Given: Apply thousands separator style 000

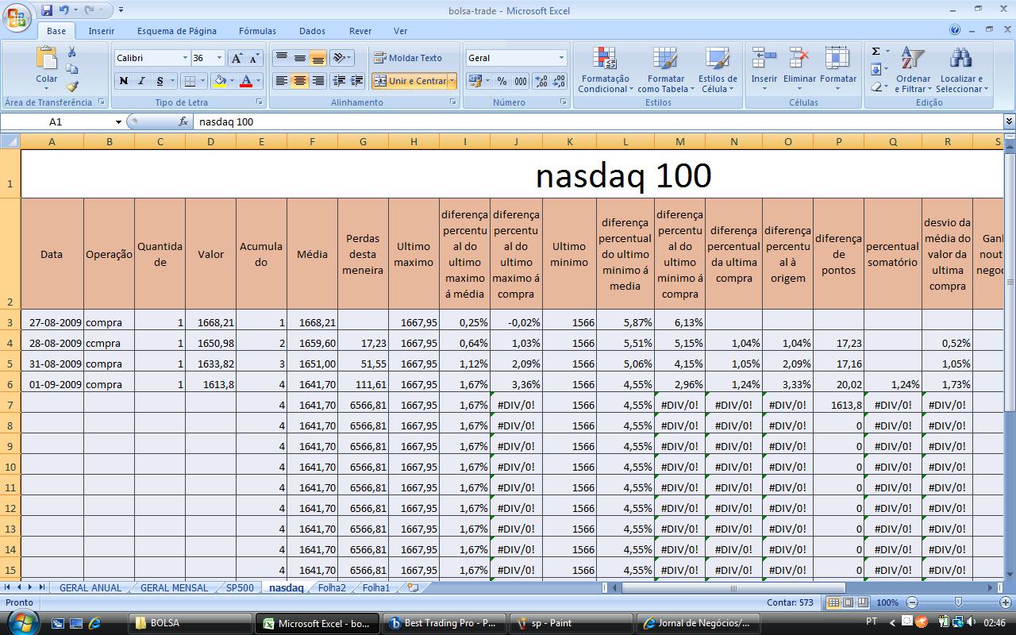Looking at the screenshot, I should tap(521, 81).
